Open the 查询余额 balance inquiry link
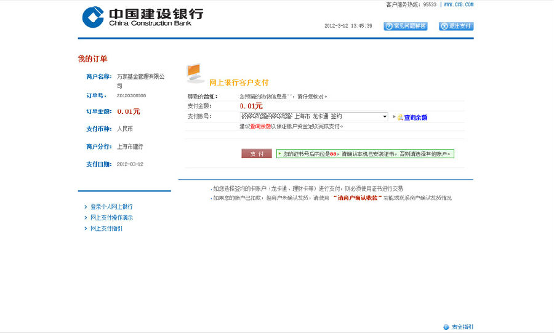Viewport: 554px width, 333px height. point(415,118)
